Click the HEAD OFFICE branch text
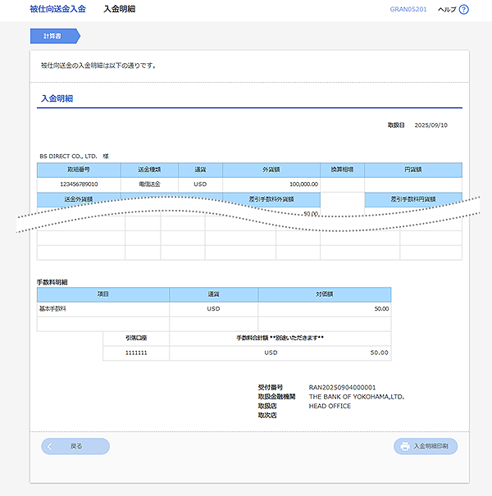Image resolution: width=492 pixels, height=496 pixels. 330,406
